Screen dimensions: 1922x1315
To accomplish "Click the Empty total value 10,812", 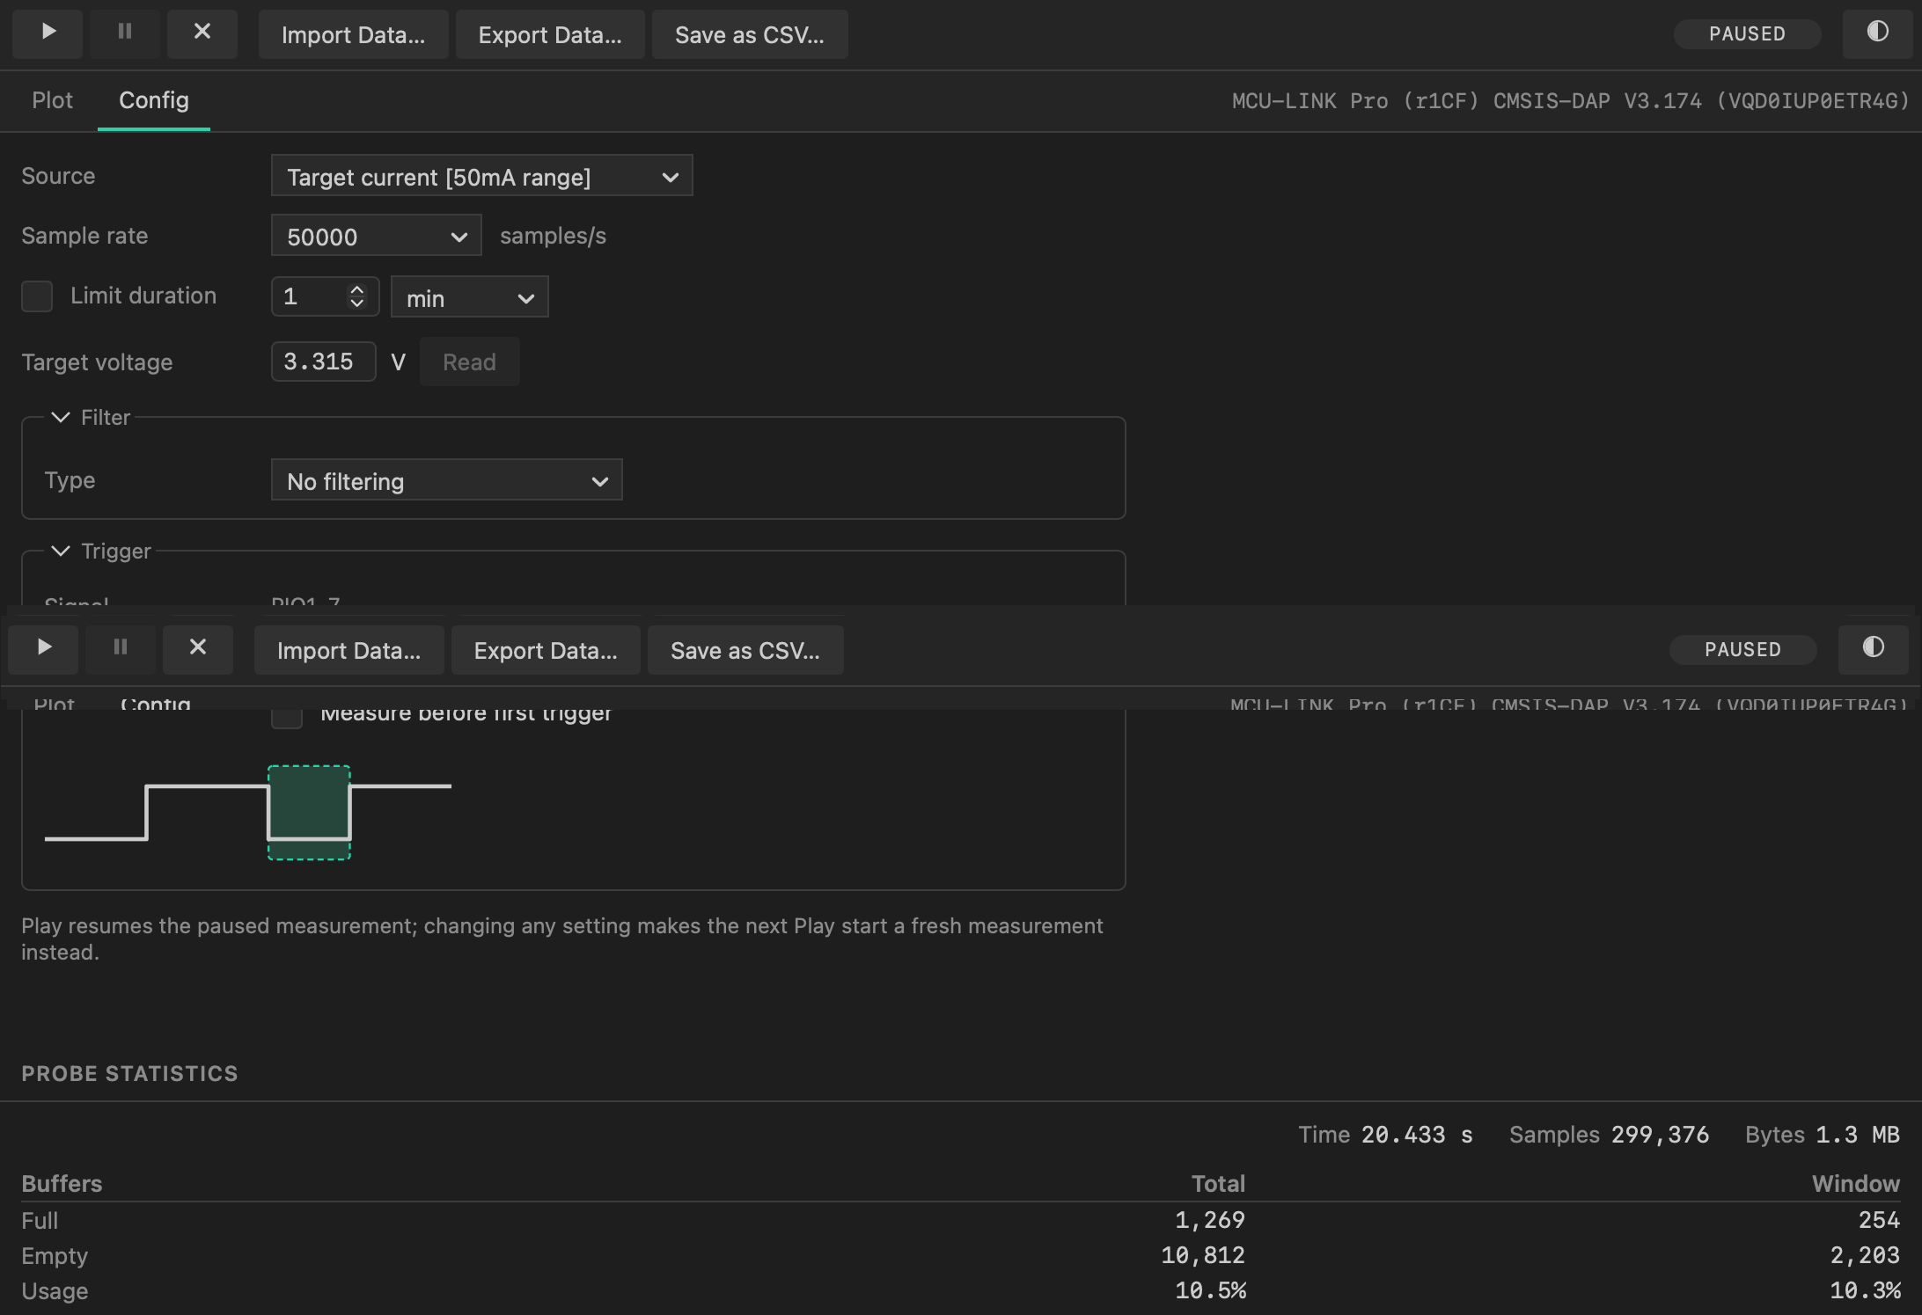I will point(1203,1255).
